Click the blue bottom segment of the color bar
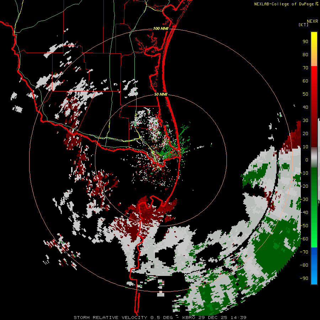This screenshot has width=320, height=320. pyautogui.click(x=314, y=266)
